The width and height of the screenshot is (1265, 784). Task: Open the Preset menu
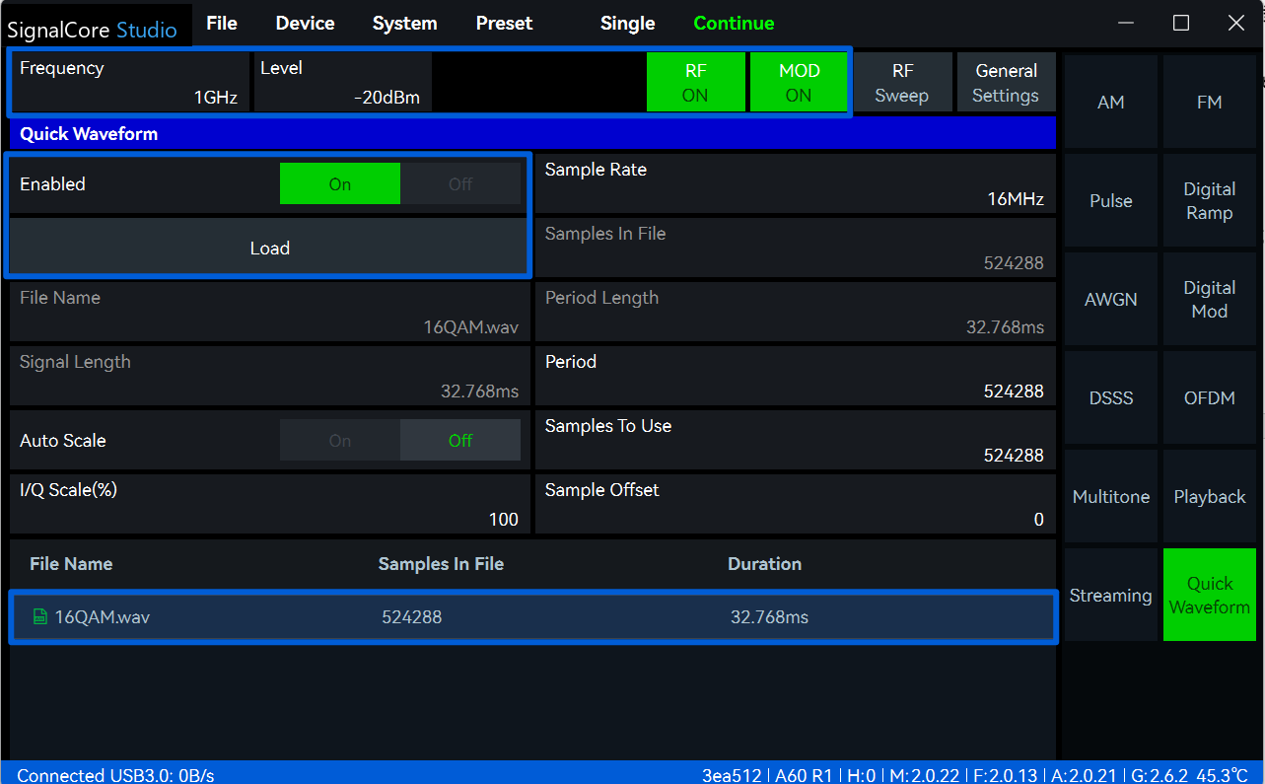point(504,23)
